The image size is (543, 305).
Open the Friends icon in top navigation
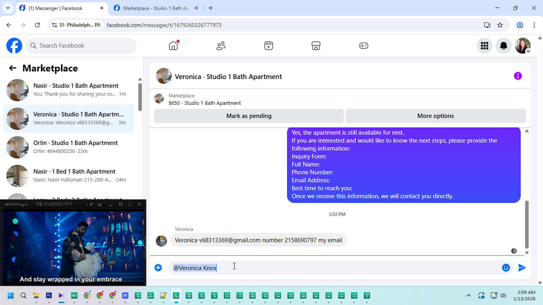[x=221, y=46]
